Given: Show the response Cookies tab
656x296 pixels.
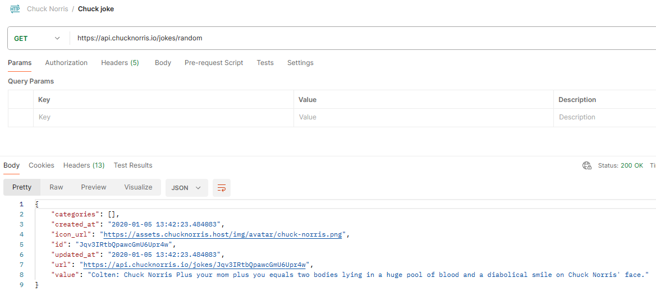Looking at the screenshot, I should (x=42, y=165).
